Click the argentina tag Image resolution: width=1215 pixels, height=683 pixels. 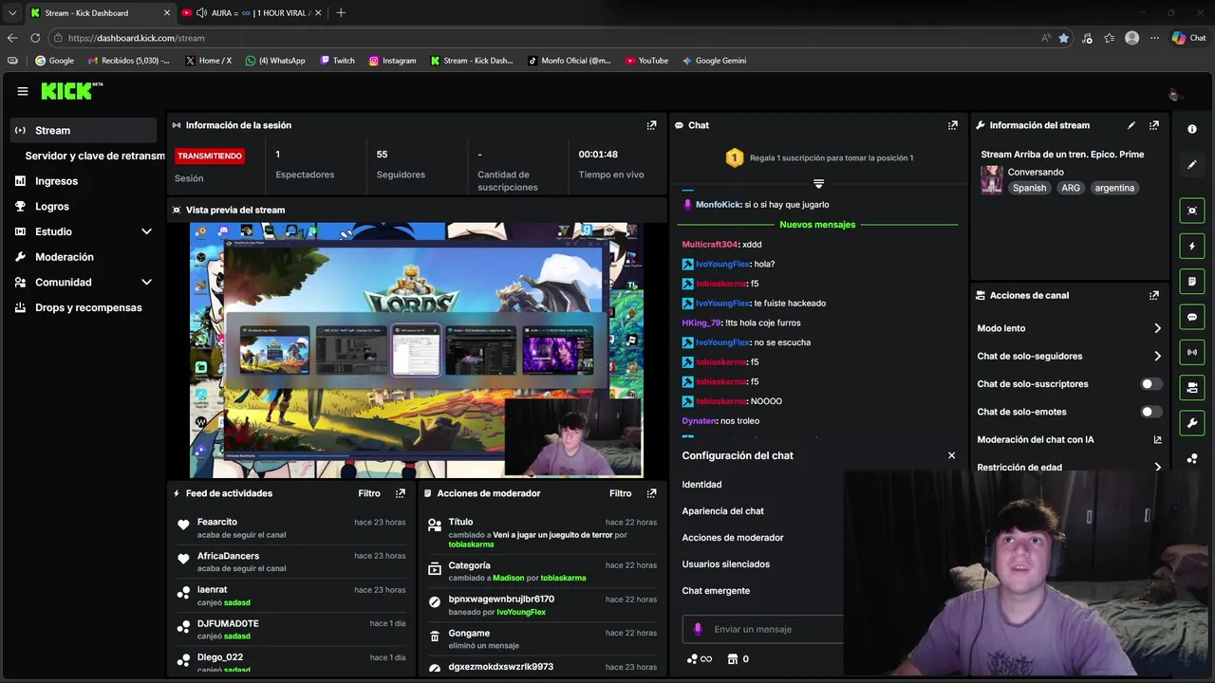click(1114, 188)
